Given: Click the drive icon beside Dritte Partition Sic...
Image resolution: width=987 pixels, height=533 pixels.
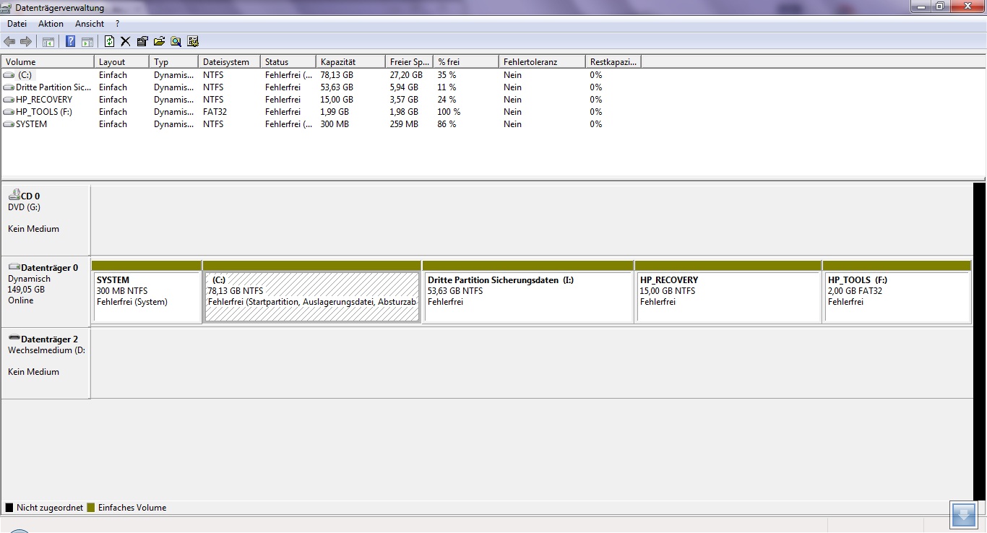Looking at the screenshot, I should [9, 87].
